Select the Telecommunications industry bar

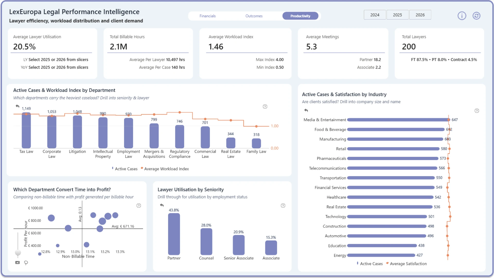pos(392,168)
